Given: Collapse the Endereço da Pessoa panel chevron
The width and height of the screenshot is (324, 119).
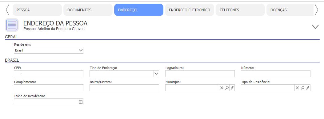Looking at the screenshot, I should click(x=315, y=27).
